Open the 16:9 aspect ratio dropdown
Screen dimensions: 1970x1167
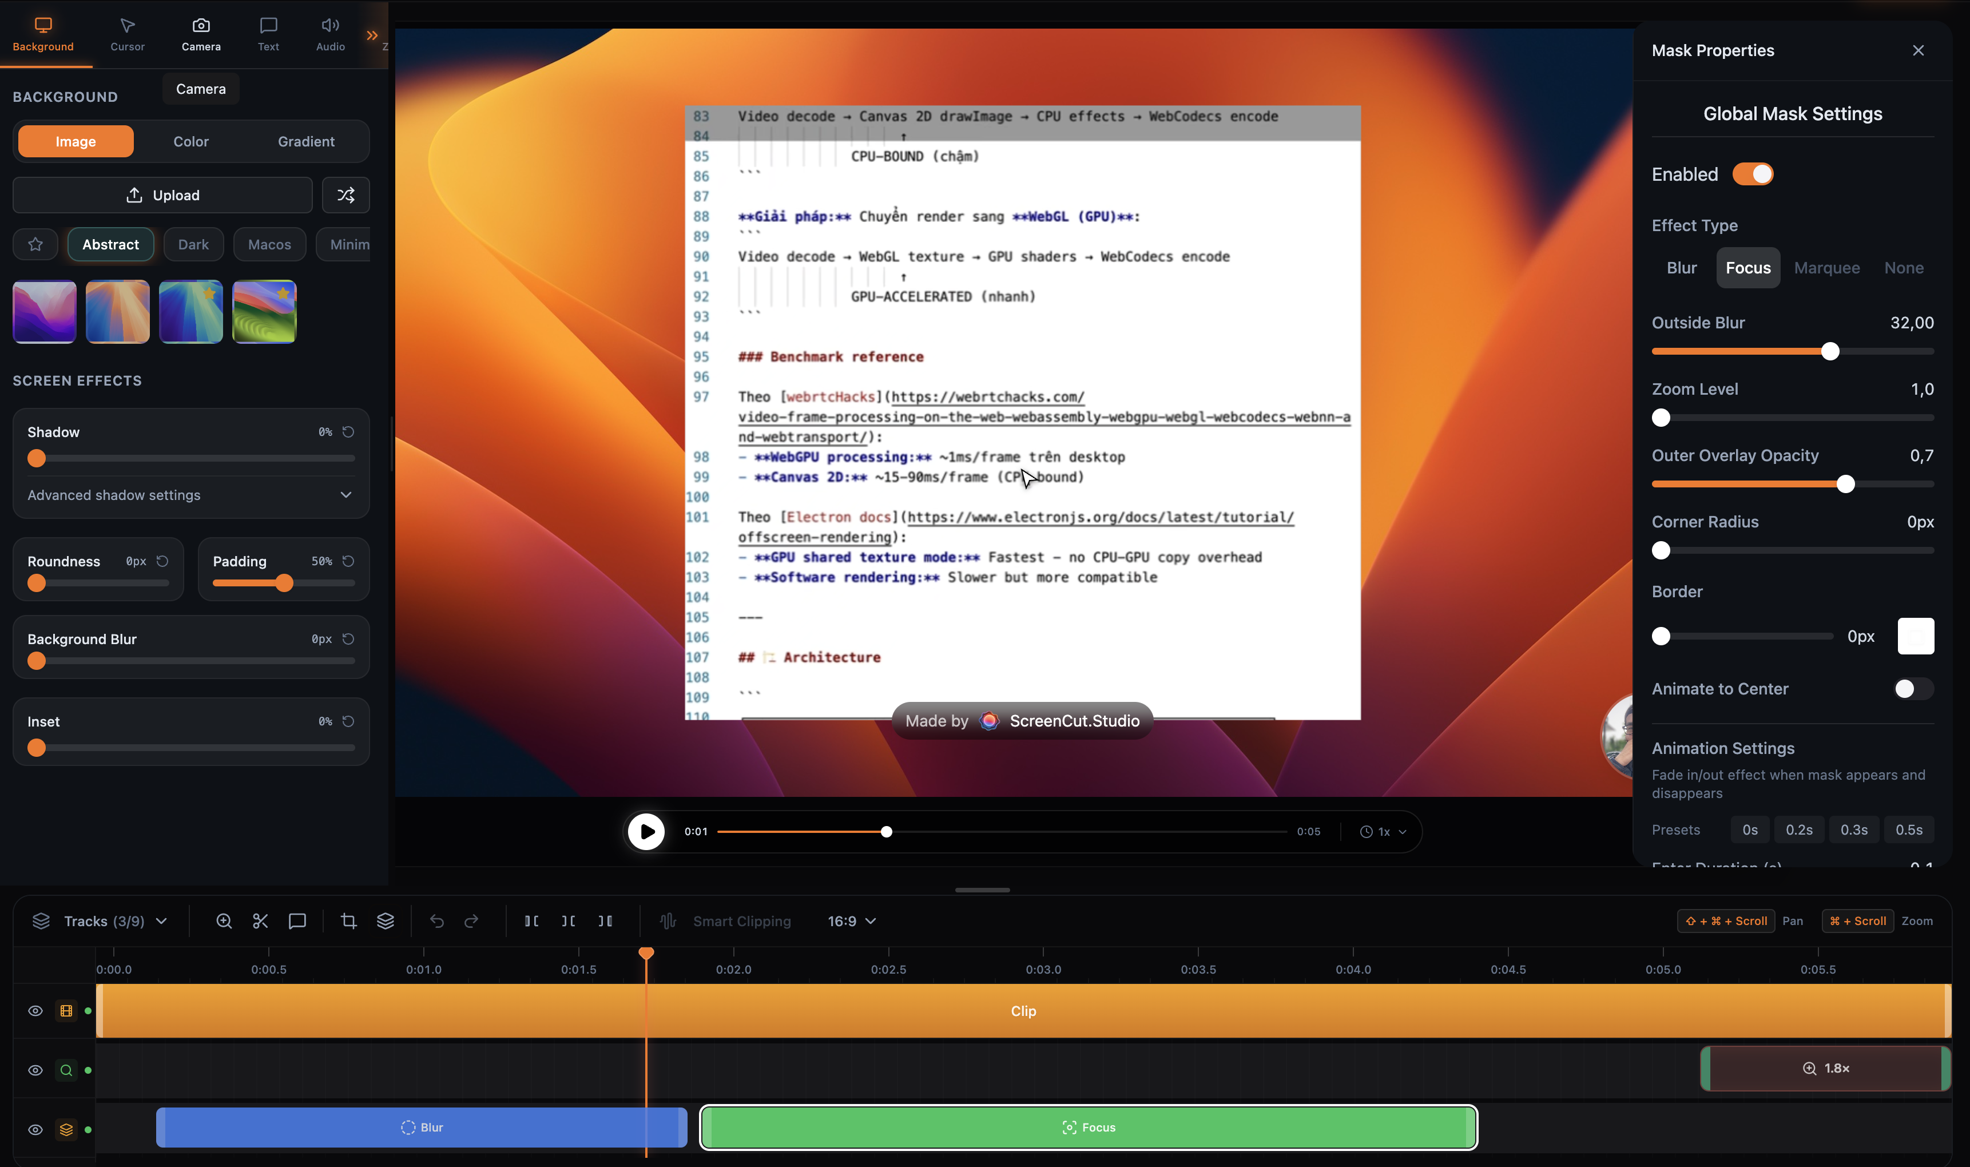tap(851, 921)
